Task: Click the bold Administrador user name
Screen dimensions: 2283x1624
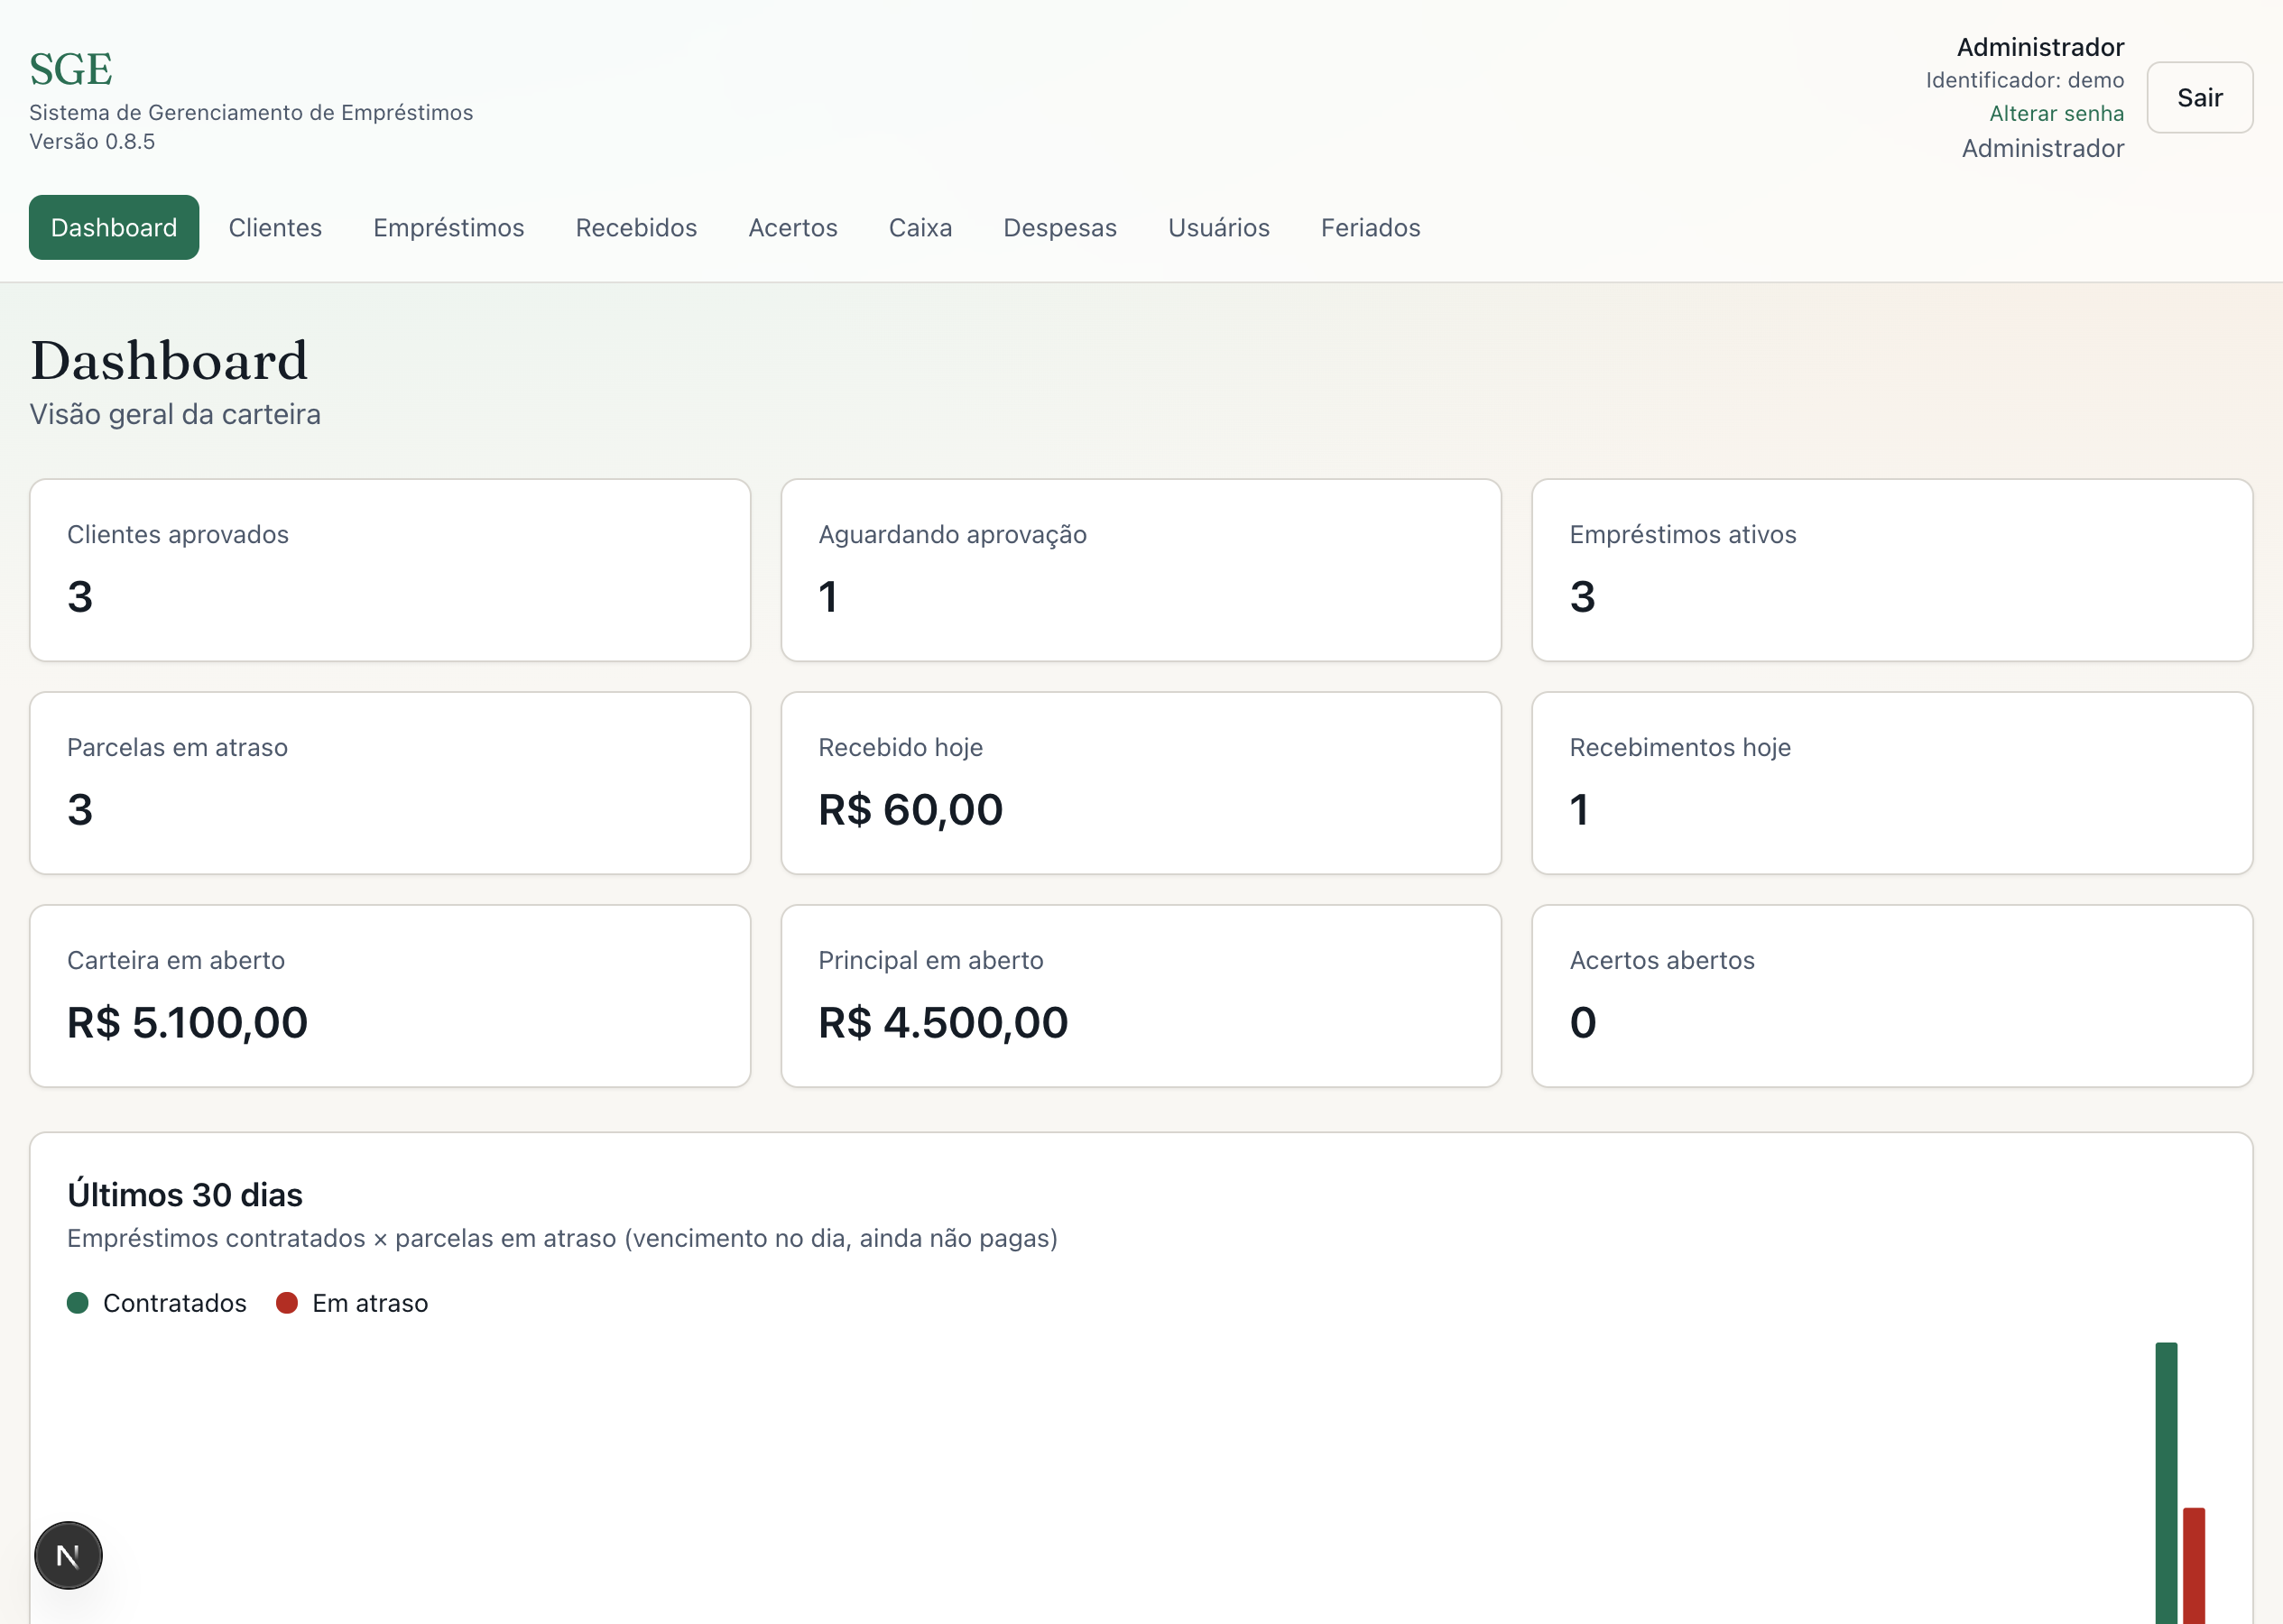Action: pos(2040,47)
